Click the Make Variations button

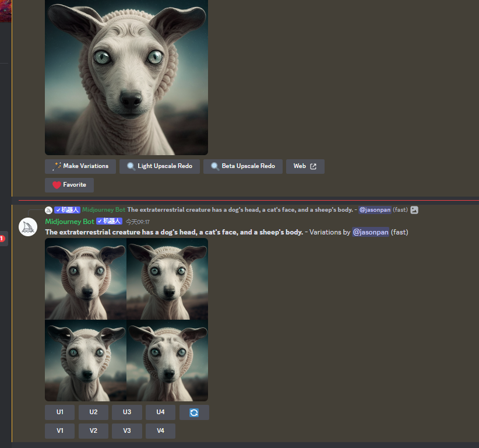tap(80, 166)
